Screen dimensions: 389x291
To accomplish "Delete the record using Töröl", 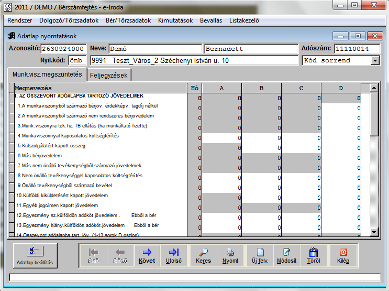I will click(314, 255).
